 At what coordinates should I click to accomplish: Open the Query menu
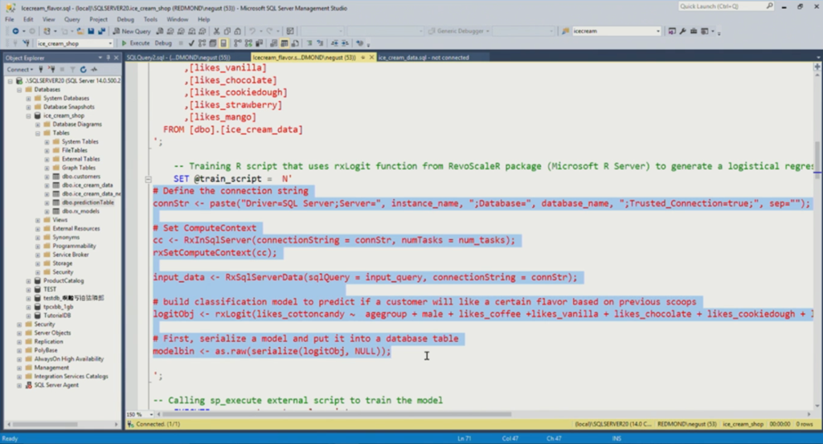click(x=73, y=19)
